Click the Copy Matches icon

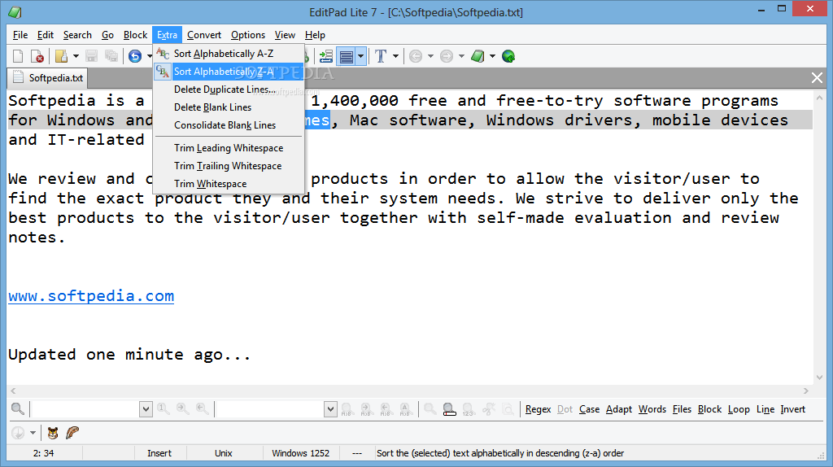(508, 408)
